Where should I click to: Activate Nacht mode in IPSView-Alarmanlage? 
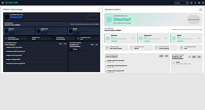click(76, 34)
